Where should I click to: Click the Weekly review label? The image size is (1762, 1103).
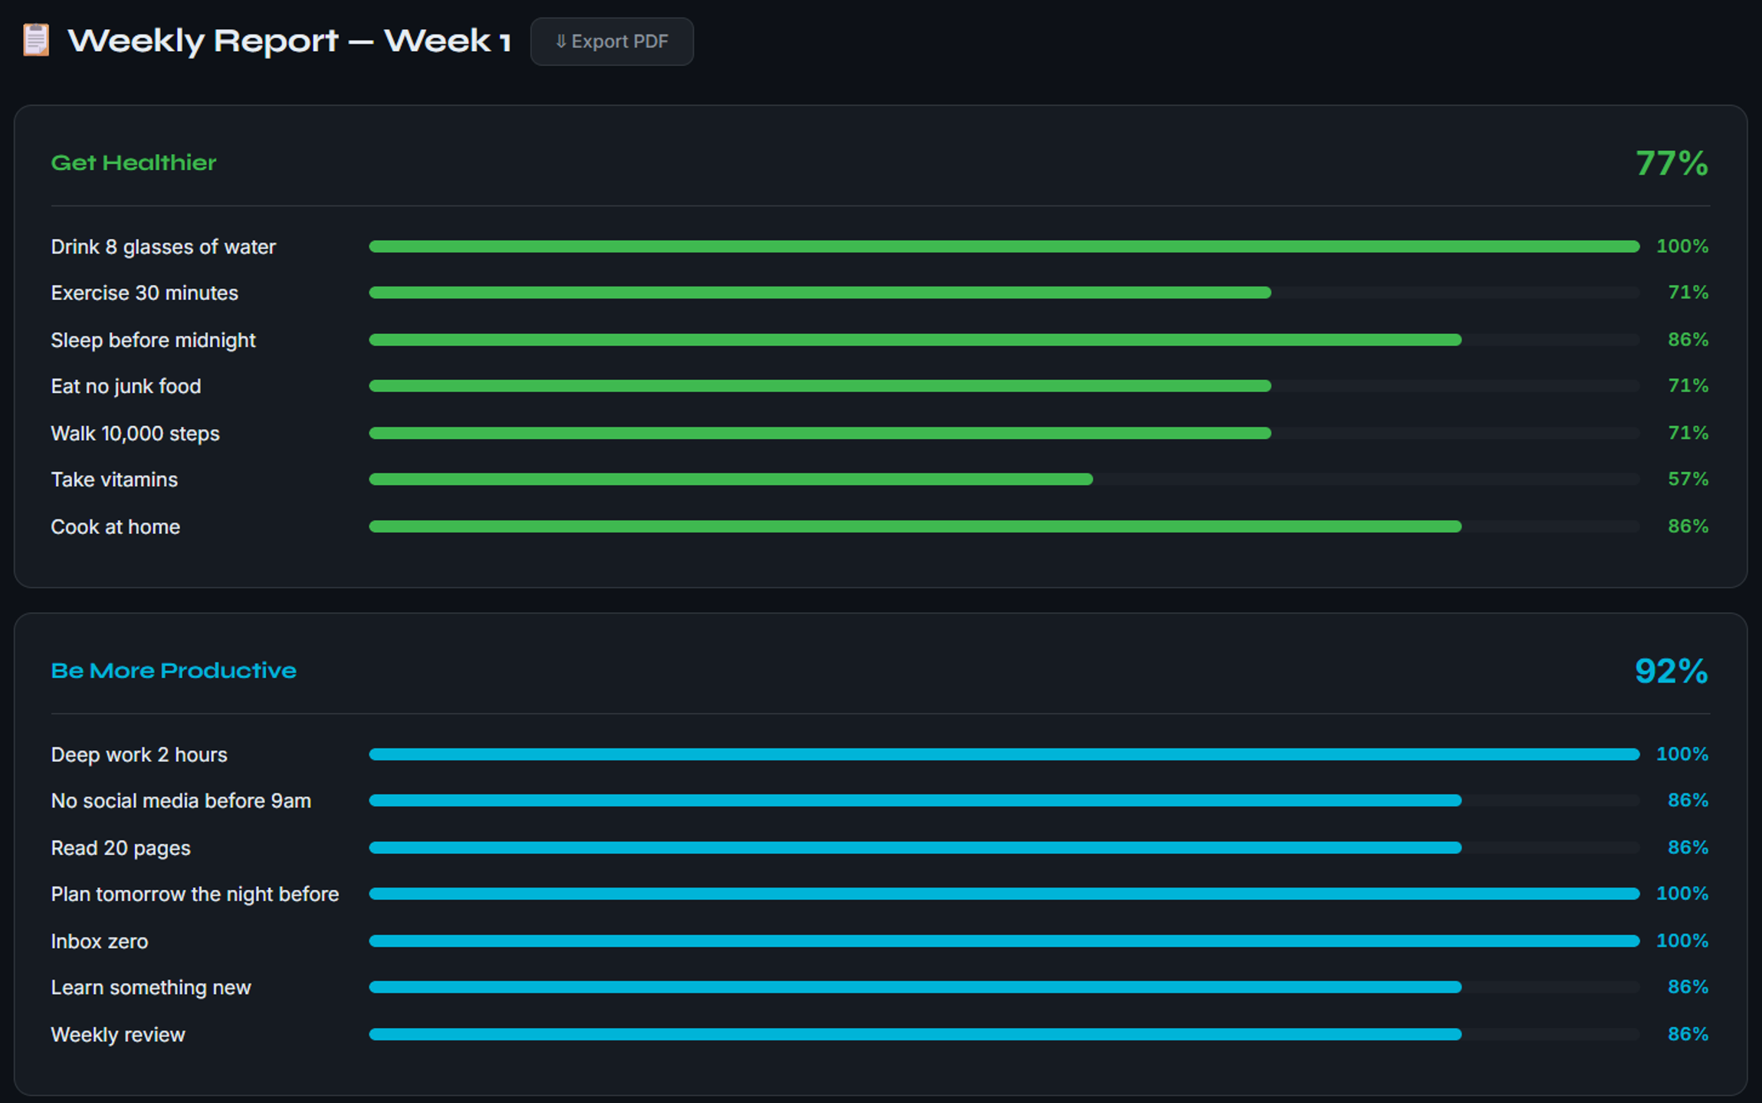(118, 1035)
